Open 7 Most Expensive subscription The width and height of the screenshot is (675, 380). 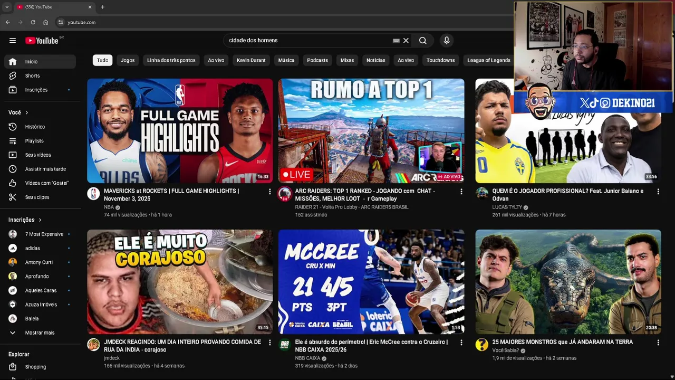(x=40, y=234)
